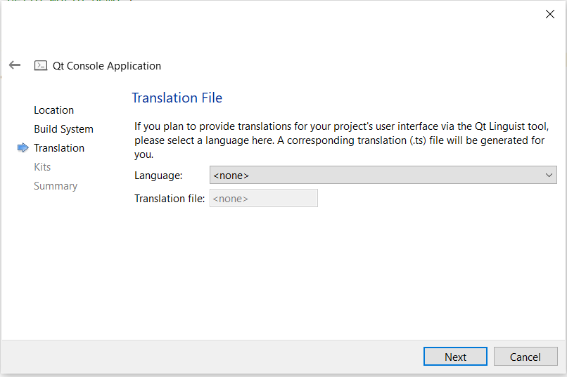Close the wizard dialog window
Screen dimensions: 567x377
pyautogui.click(x=550, y=14)
